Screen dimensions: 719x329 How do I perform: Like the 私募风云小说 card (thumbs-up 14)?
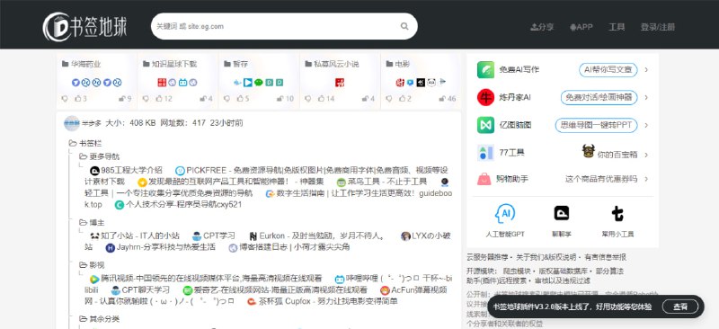point(326,99)
